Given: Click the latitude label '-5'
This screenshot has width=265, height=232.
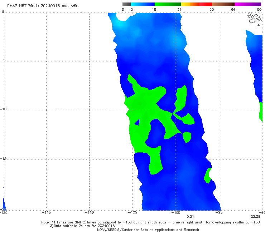Looking at the screenshot, I should click(3, 60).
